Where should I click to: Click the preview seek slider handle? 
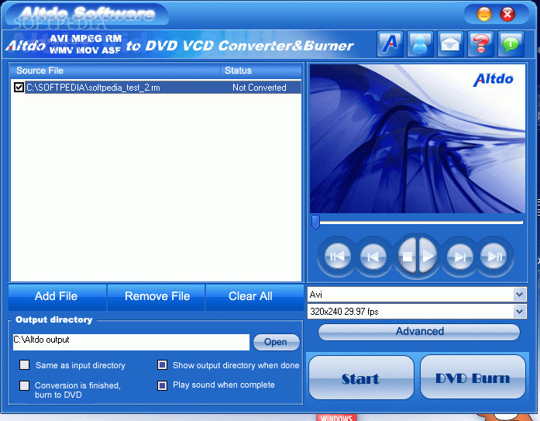point(315,223)
